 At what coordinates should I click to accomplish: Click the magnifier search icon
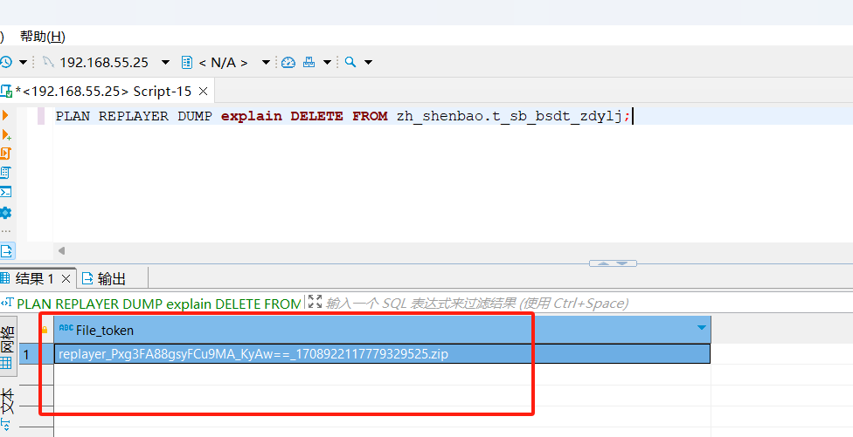(350, 62)
